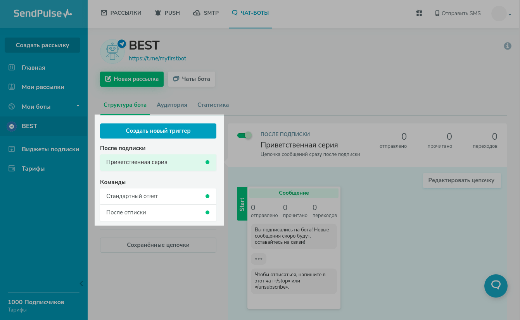Open the info icon near bot title

click(x=507, y=46)
